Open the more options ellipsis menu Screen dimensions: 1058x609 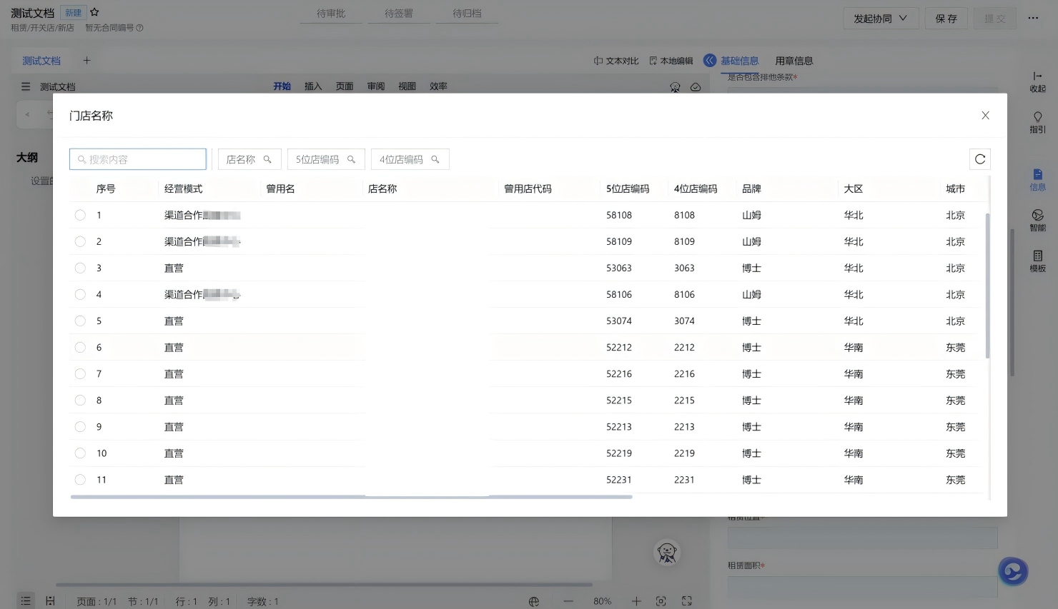(x=1033, y=19)
